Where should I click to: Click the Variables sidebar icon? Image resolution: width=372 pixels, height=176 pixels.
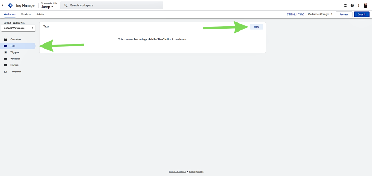(x=5, y=59)
